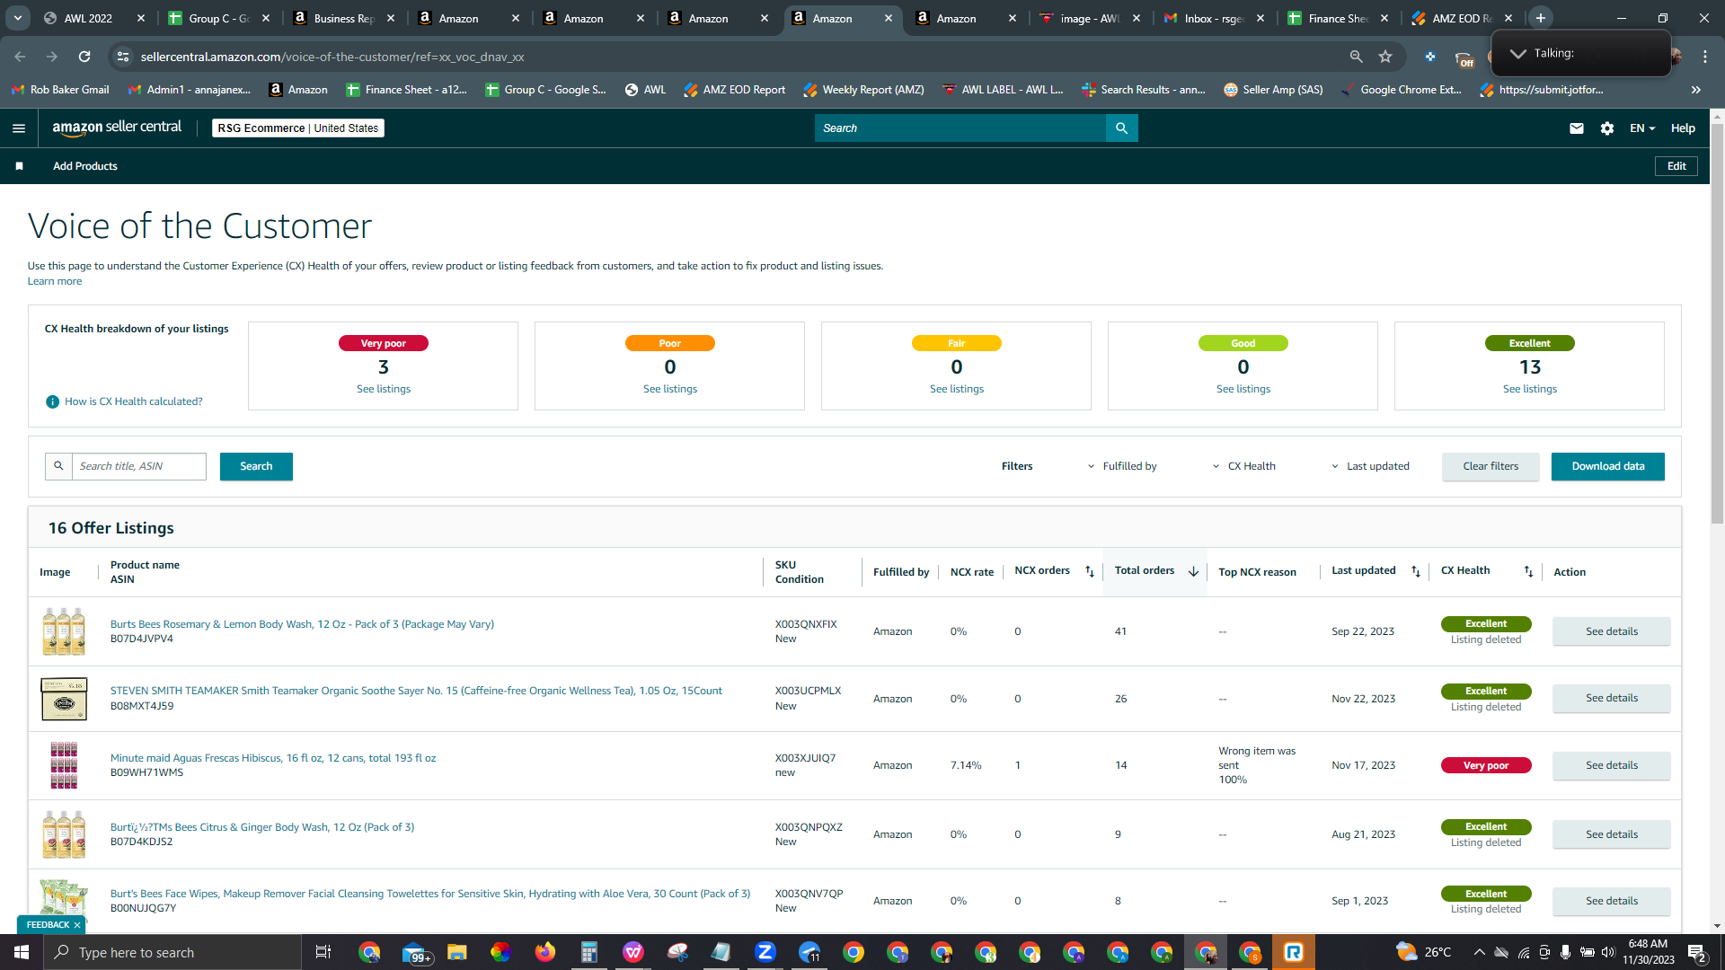
Task: Open the Calculator app on the taskbar
Action: pyautogui.click(x=589, y=952)
